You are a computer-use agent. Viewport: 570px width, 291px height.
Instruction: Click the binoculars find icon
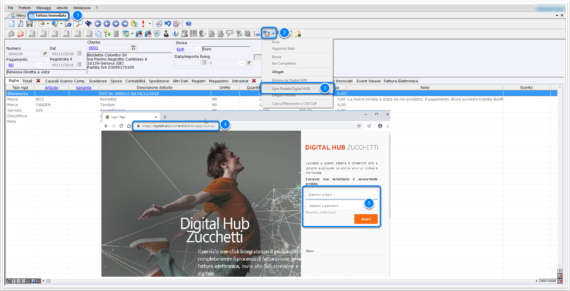88,24
